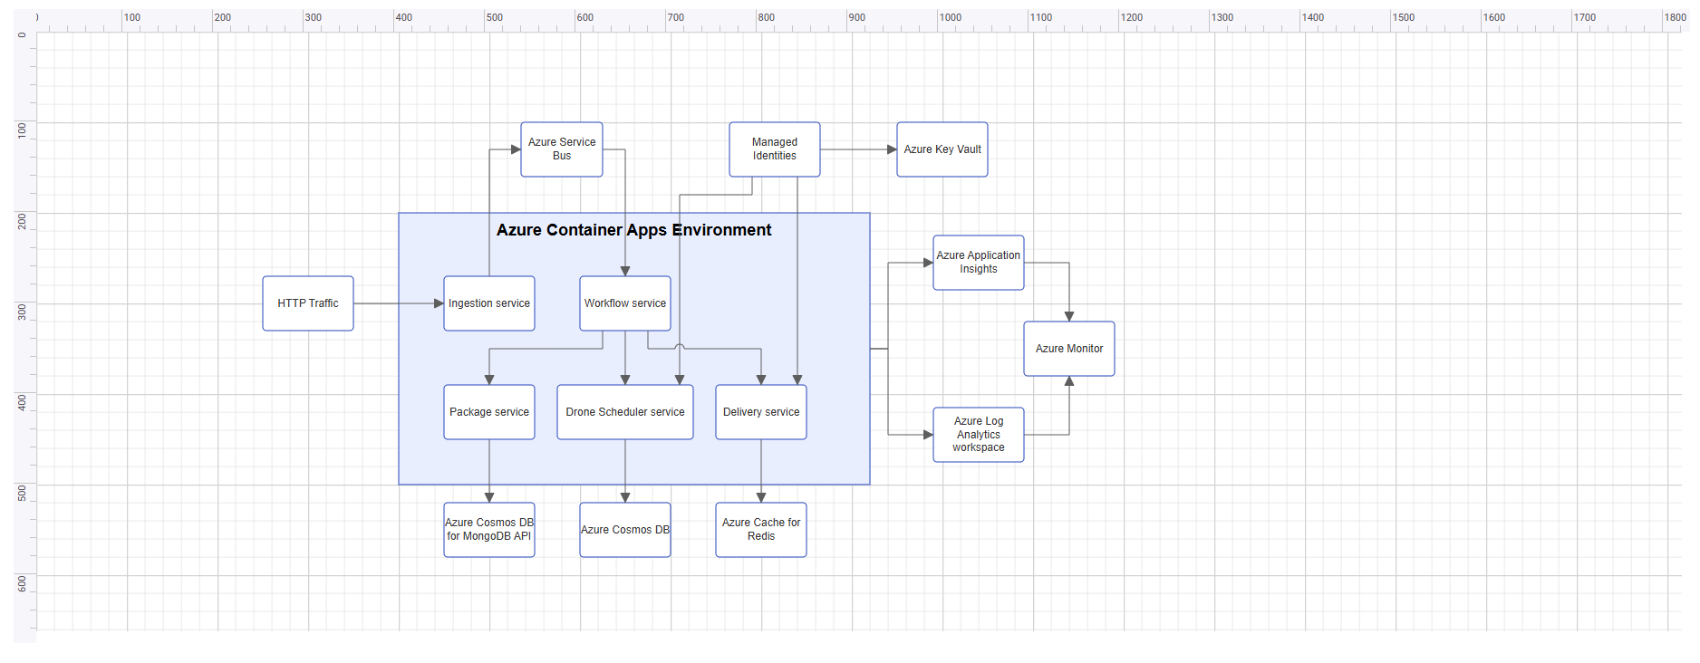Click the Delivery service box
The image size is (1700, 663).
(761, 412)
